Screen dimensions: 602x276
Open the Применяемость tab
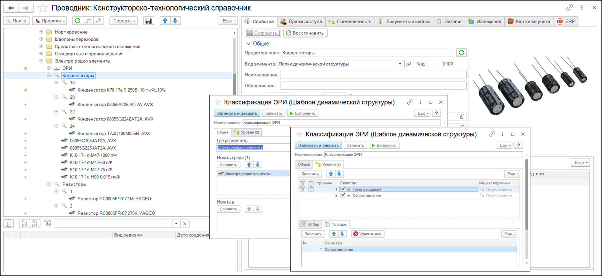[x=349, y=21]
